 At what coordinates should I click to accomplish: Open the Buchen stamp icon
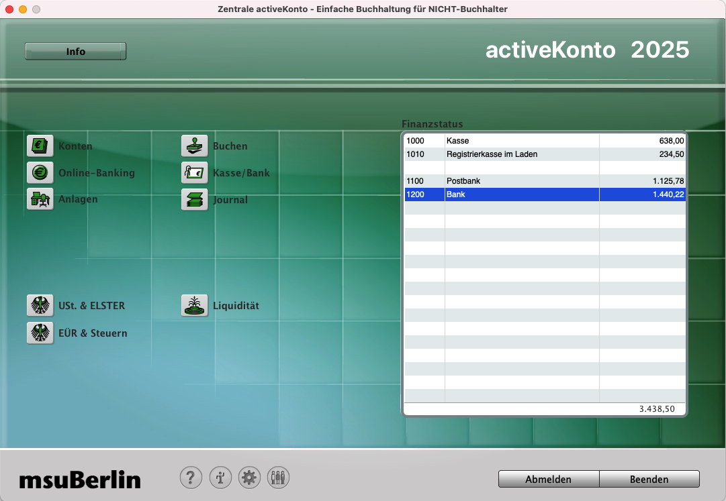pos(194,146)
